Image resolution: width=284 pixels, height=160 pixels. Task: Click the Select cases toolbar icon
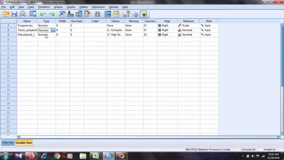point(143,14)
